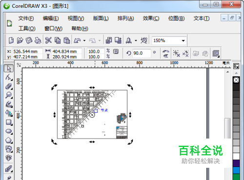Select the Rectangle tool
This screenshot has width=244, height=180.
tap(9, 122)
